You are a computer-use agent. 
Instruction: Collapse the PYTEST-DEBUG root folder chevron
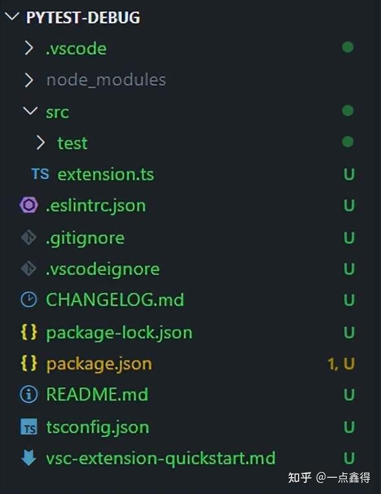tap(12, 16)
